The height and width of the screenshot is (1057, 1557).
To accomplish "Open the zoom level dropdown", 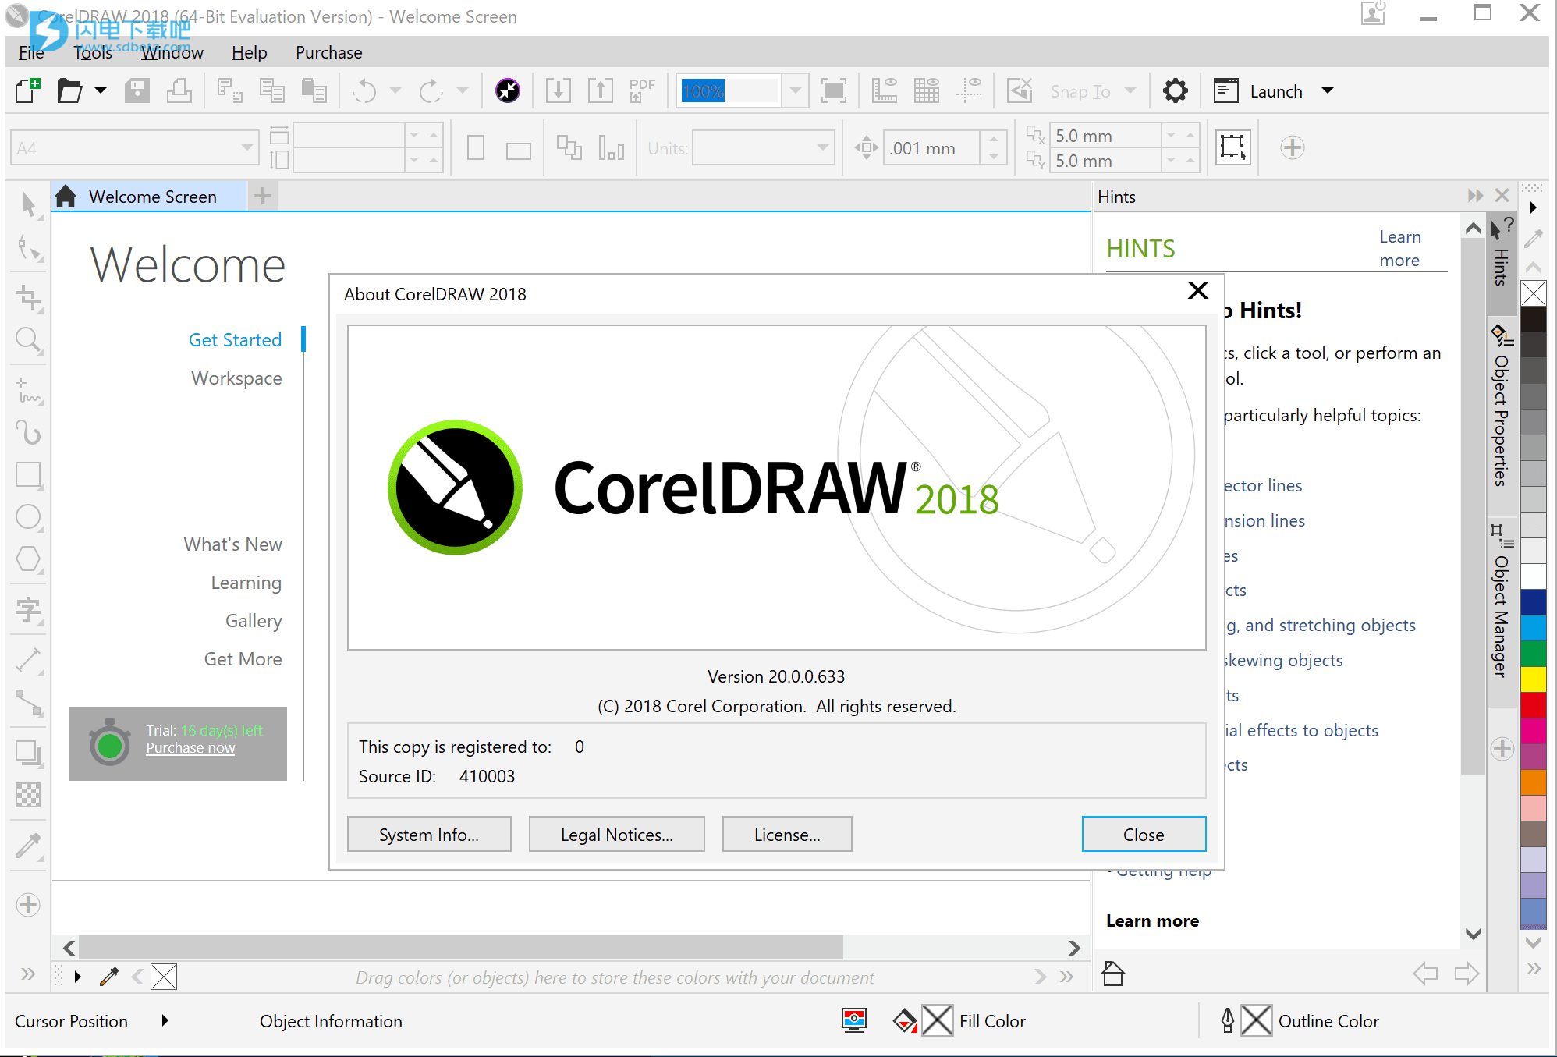I will 795,91.
